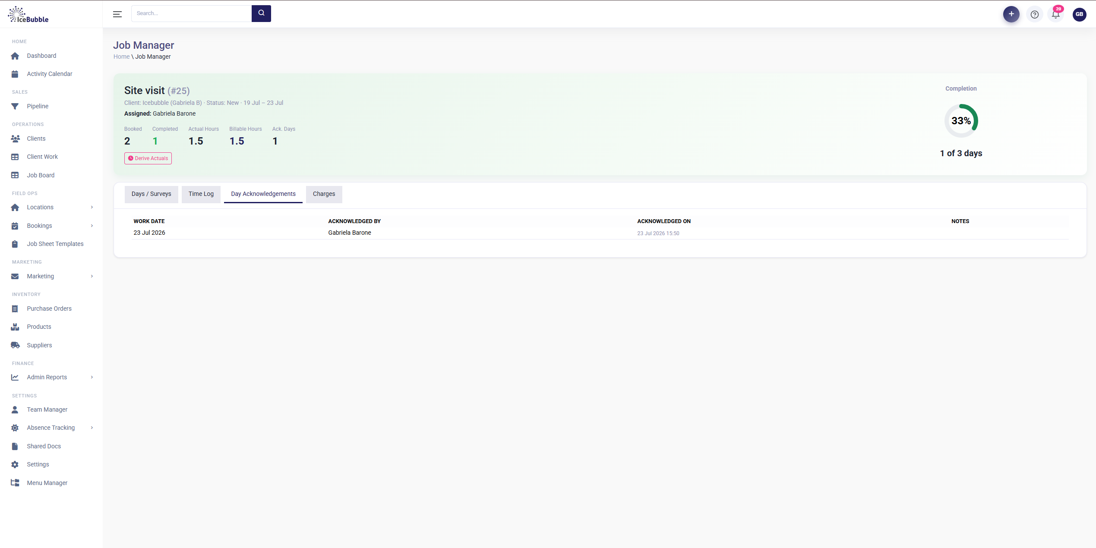Click the IceBubble logo
The height and width of the screenshot is (548, 1096).
pos(28,14)
